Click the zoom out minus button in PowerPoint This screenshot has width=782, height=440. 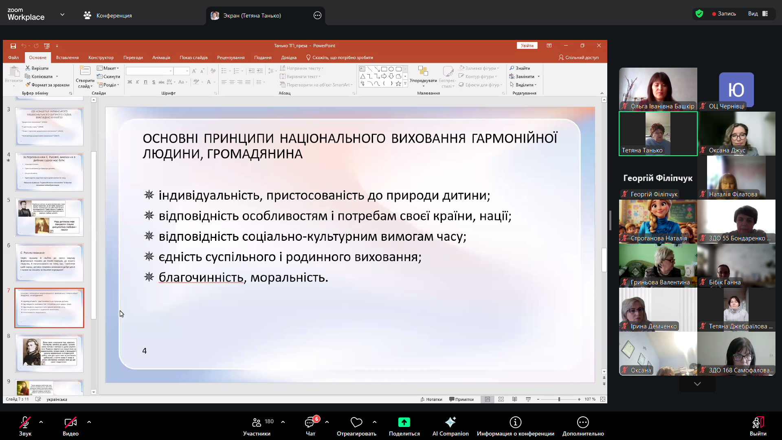coord(538,399)
